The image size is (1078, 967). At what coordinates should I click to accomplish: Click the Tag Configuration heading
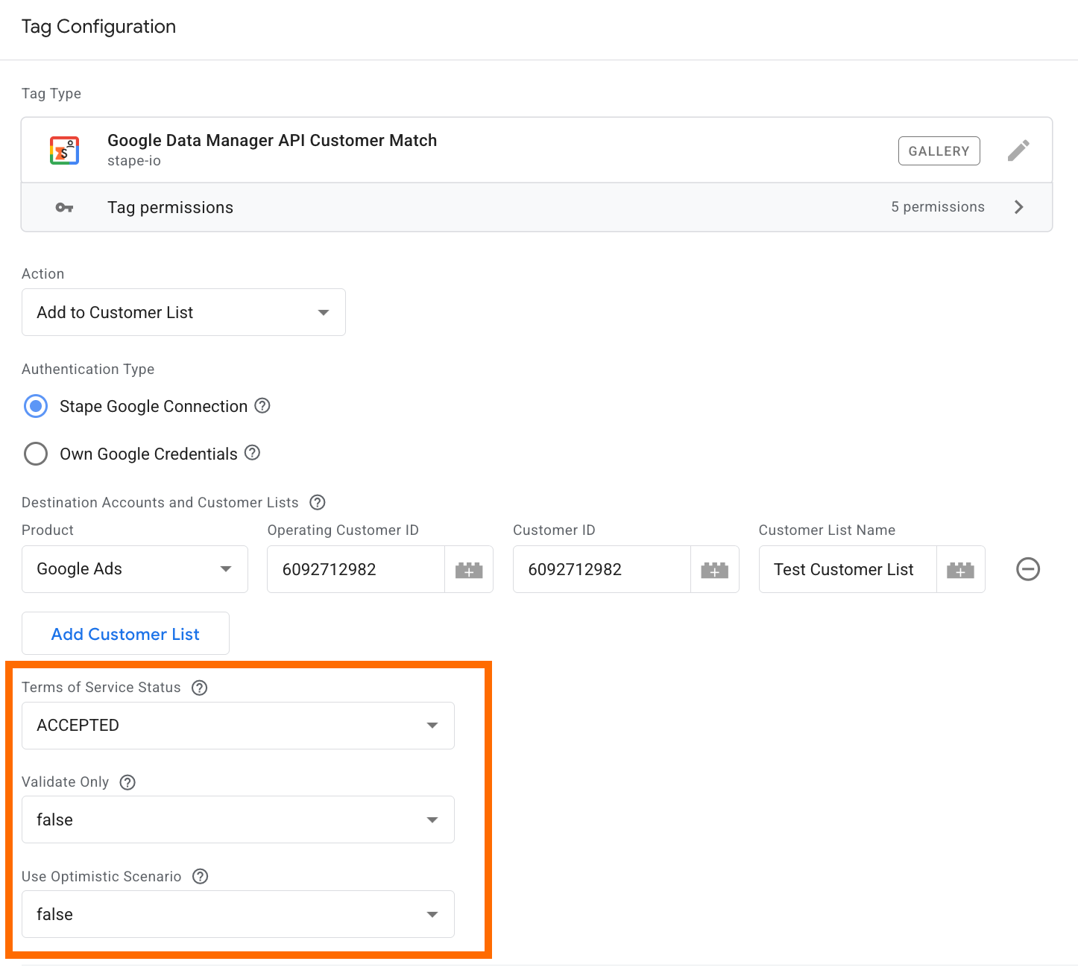(98, 27)
